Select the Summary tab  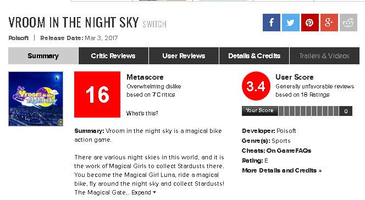43,56
